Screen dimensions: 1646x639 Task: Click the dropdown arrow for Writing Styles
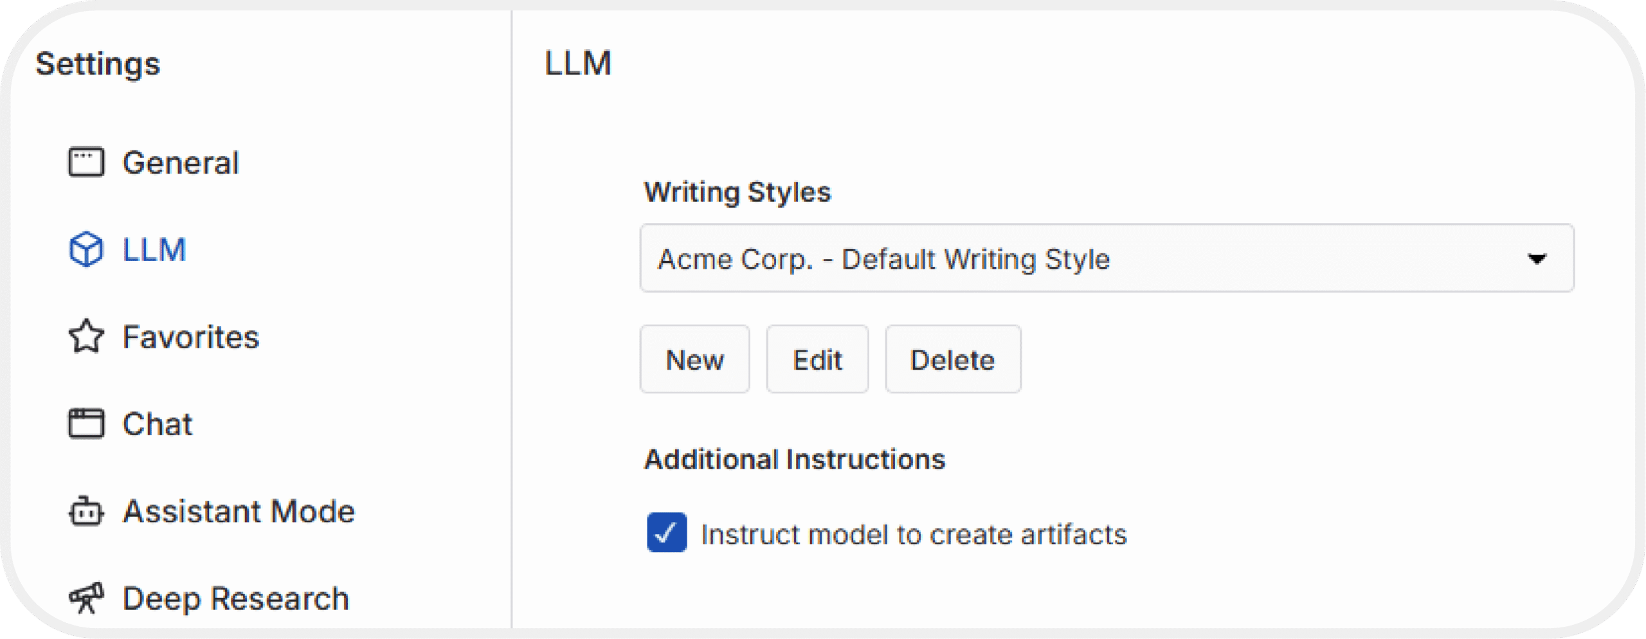click(x=1537, y=259)
